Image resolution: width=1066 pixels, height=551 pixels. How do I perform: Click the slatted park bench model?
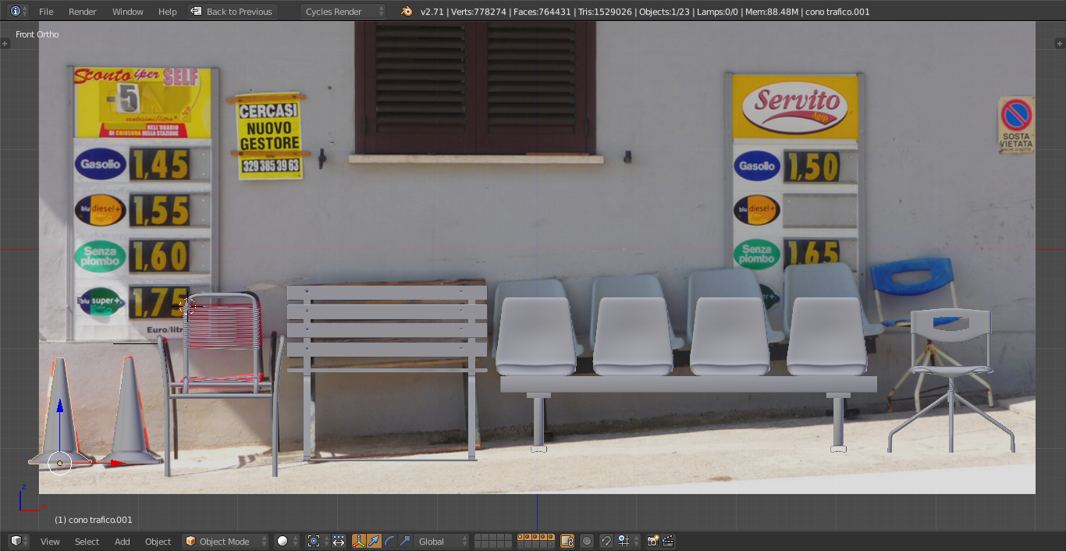tap(387, 373)
